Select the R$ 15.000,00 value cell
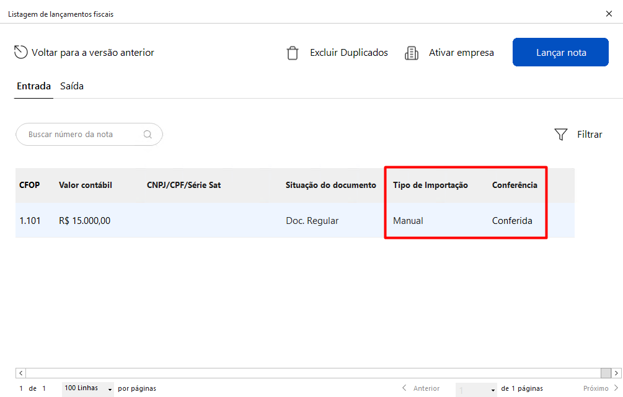Image resolution: width=623 pixels, height=397 pixels. pyautogui.click(x=85, y=221)
